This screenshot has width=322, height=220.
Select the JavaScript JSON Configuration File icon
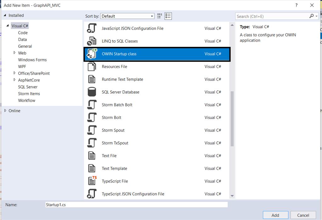pos(92,28)
